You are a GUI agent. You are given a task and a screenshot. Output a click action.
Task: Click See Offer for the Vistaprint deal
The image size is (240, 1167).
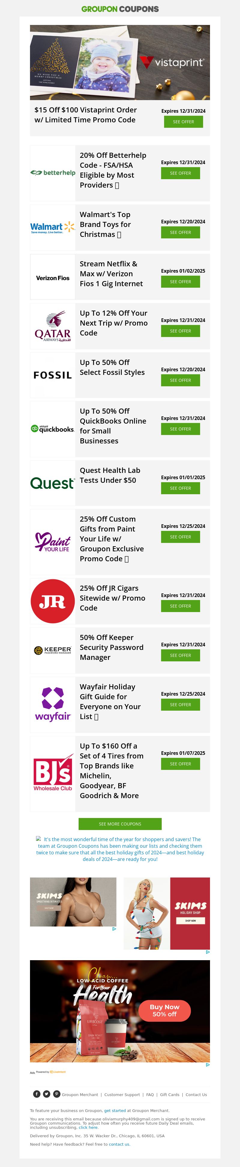pyautogui.click(x=184, y=122)
